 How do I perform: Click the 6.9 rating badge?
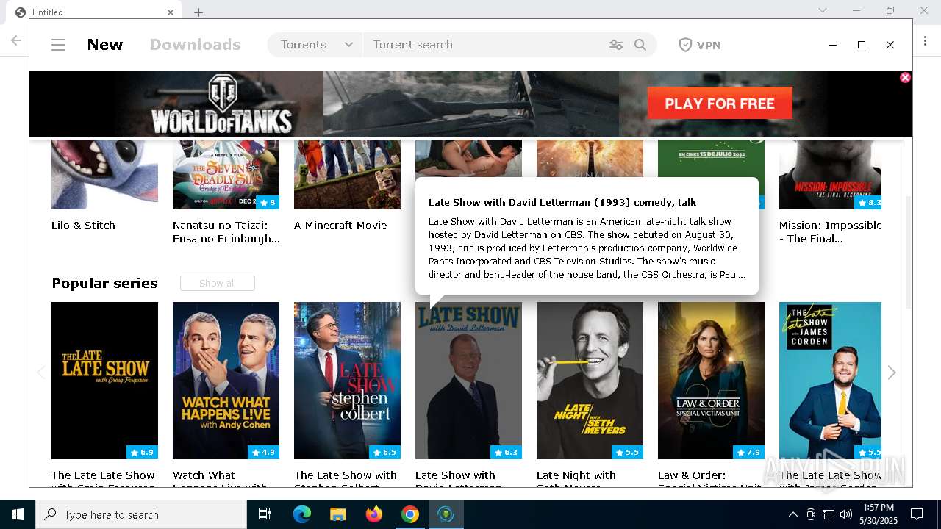(x=142, y=453)
